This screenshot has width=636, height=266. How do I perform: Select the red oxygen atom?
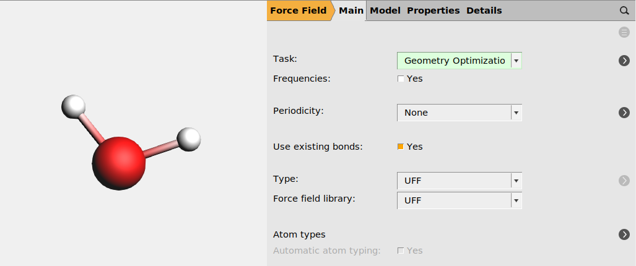tap(118, 163)
